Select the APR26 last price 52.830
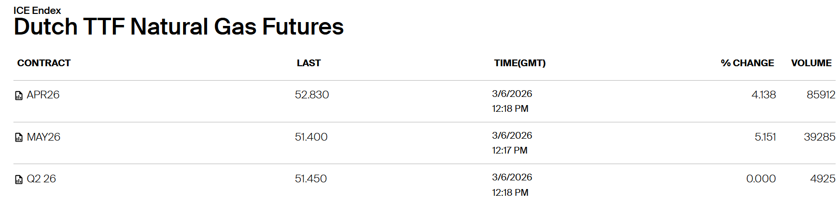This screenshot has height=202, width=839. 312,95
